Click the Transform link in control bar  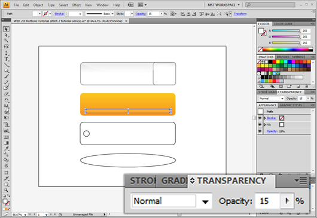click(x=240, y=14)
